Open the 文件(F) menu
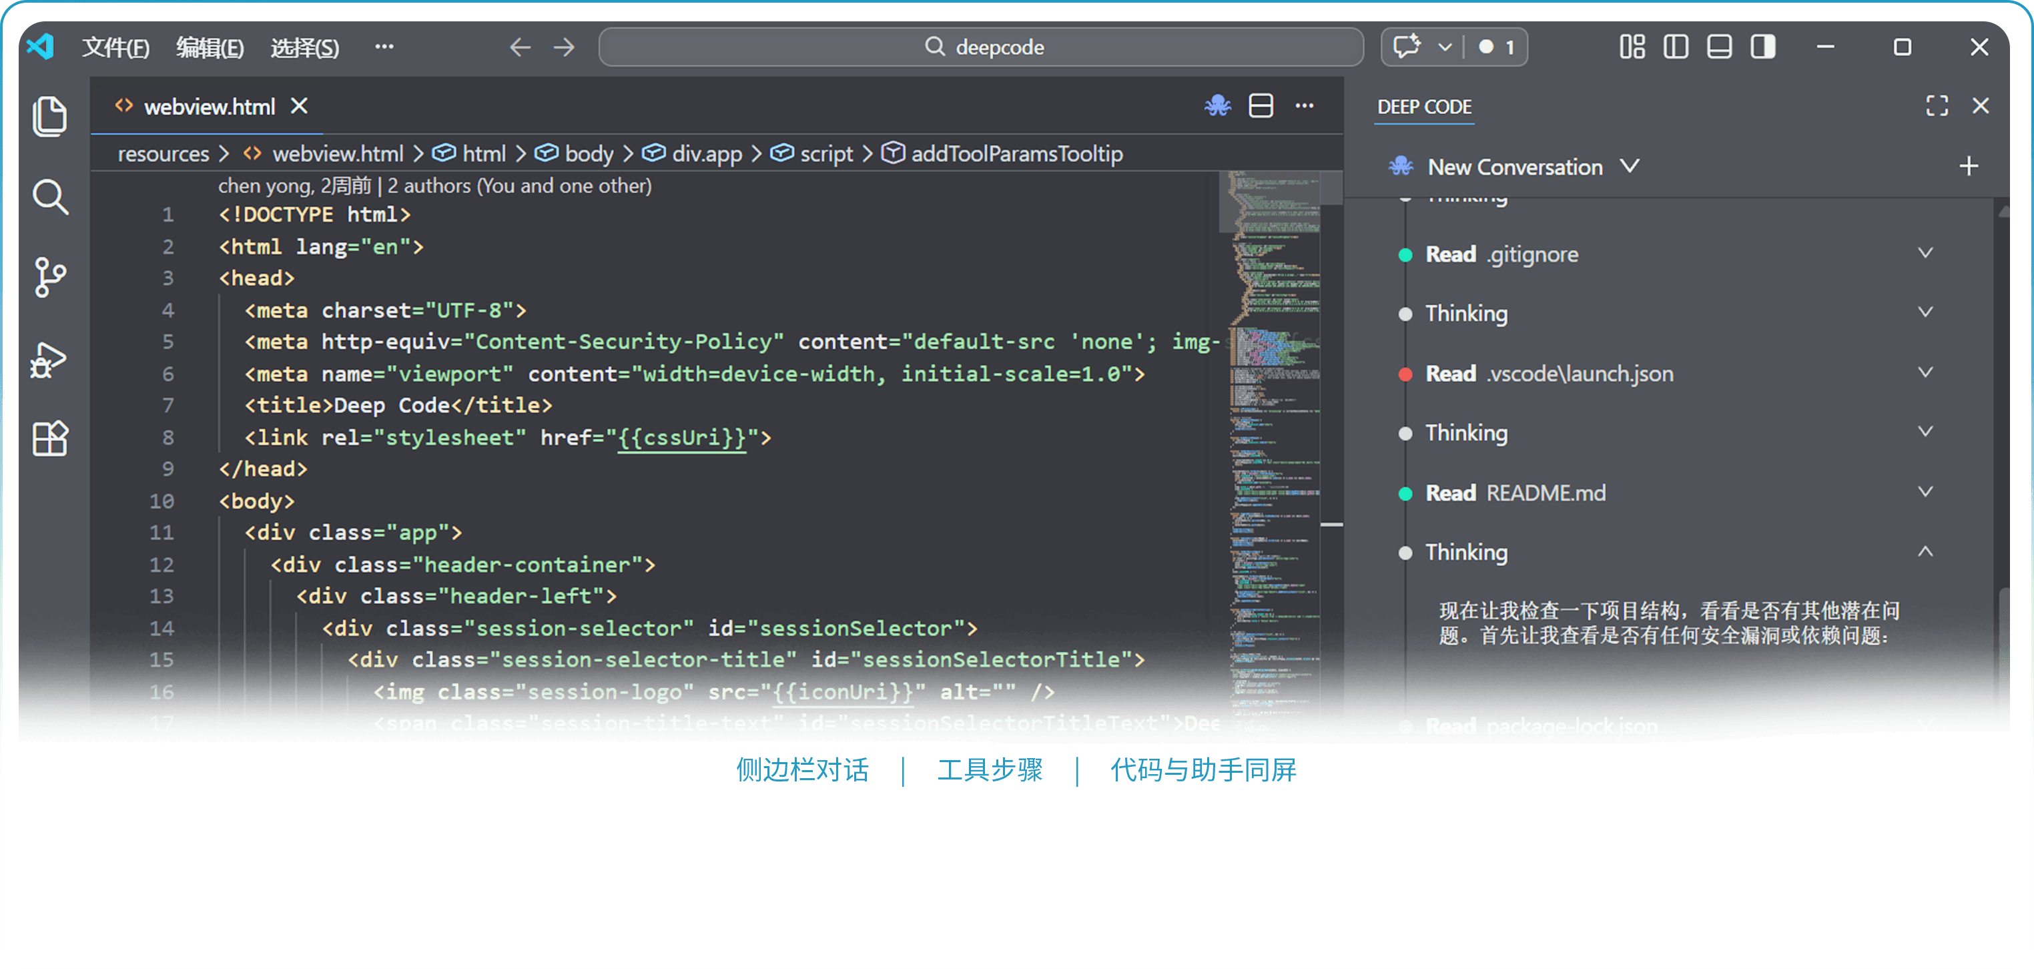Image resolution: width=2034 pixels, height=969 pixels. pyautogui.click(x=115, y=47)
